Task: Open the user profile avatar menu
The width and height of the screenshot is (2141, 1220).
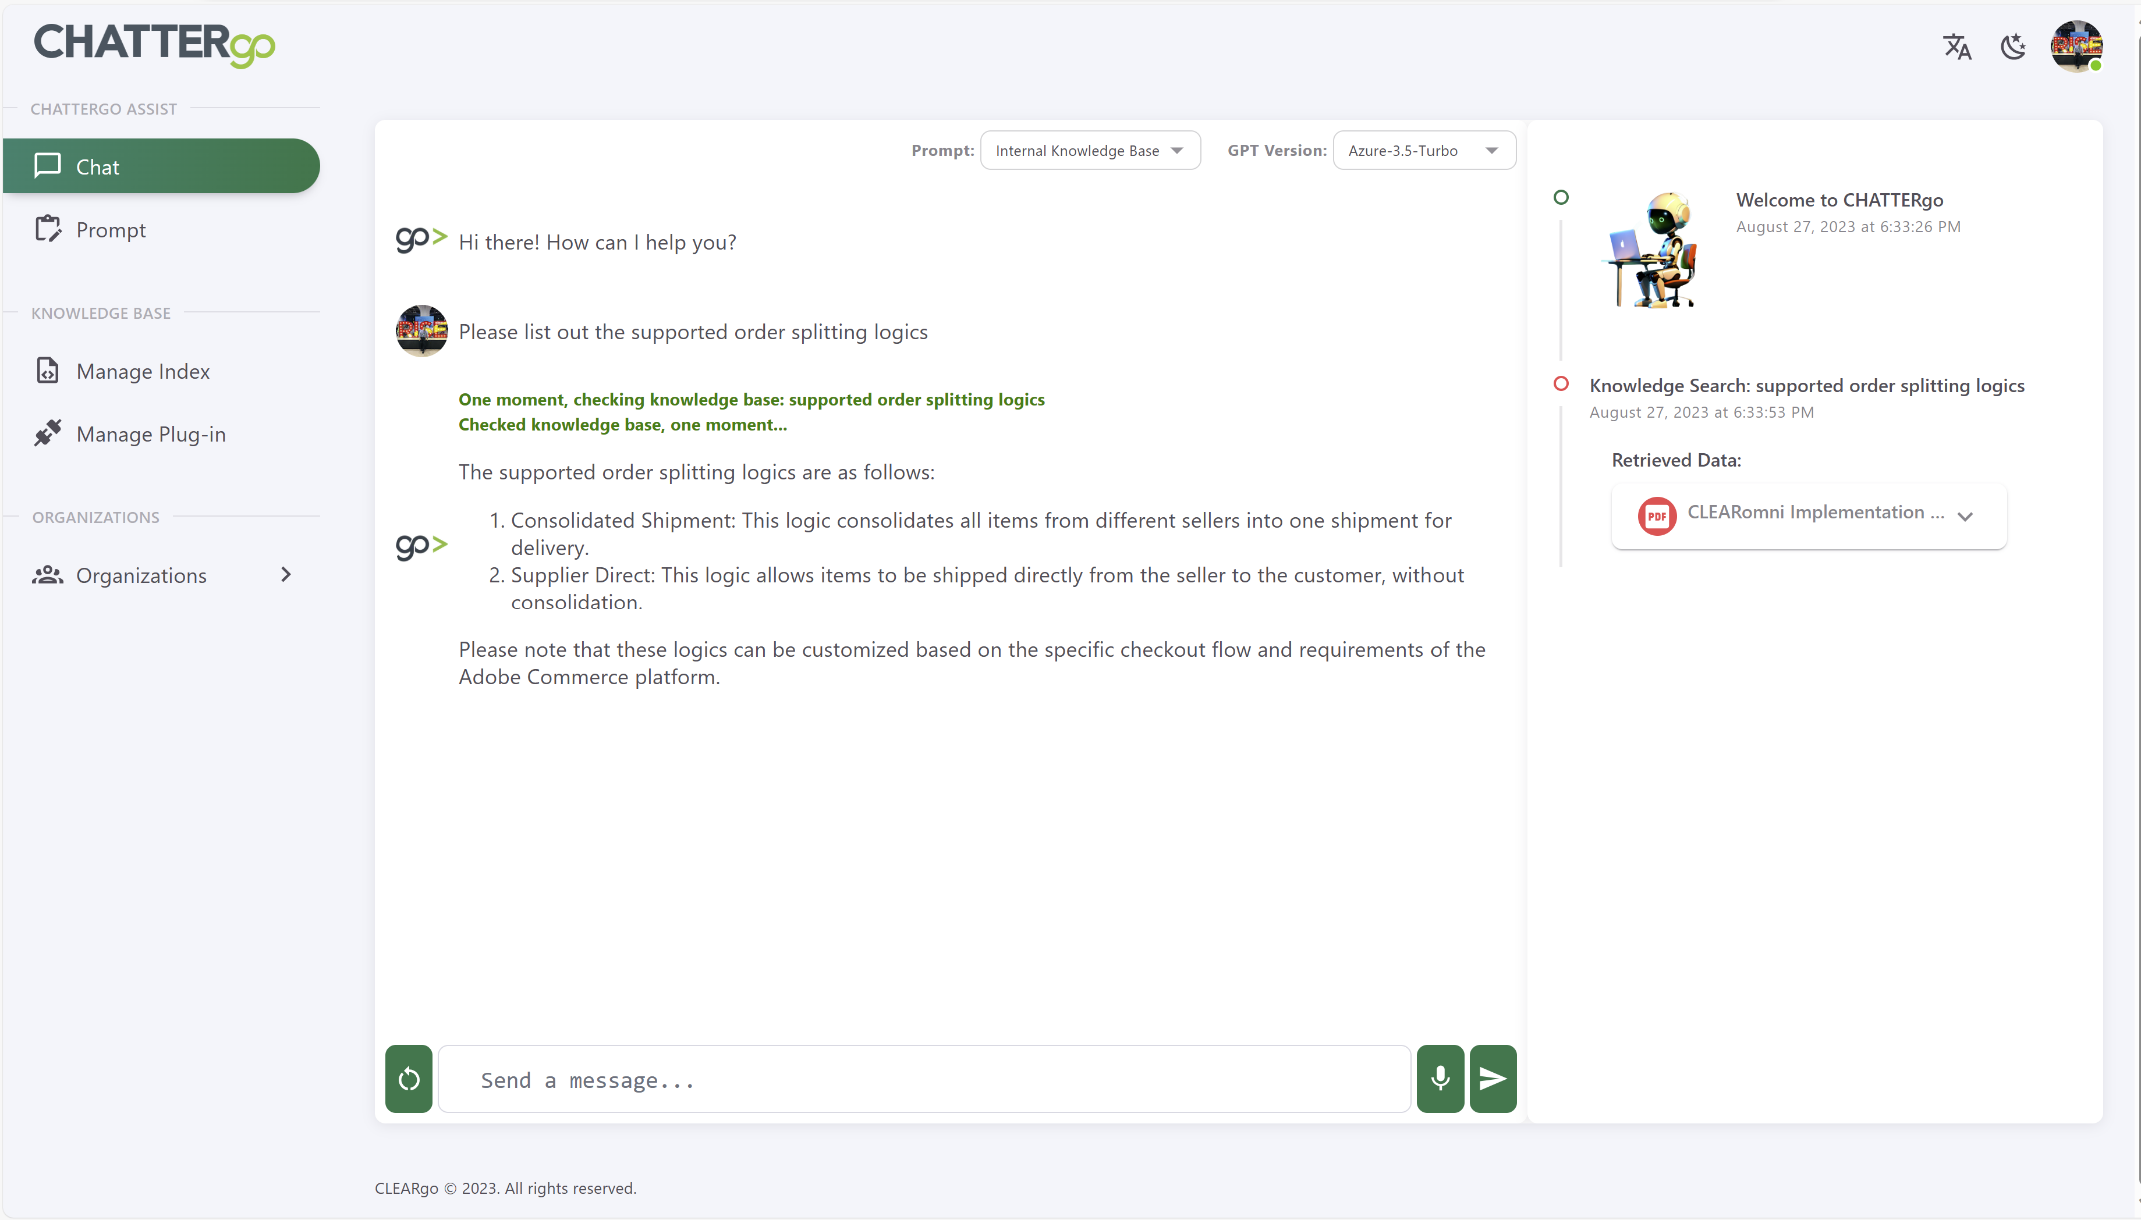Action: 2076,47
